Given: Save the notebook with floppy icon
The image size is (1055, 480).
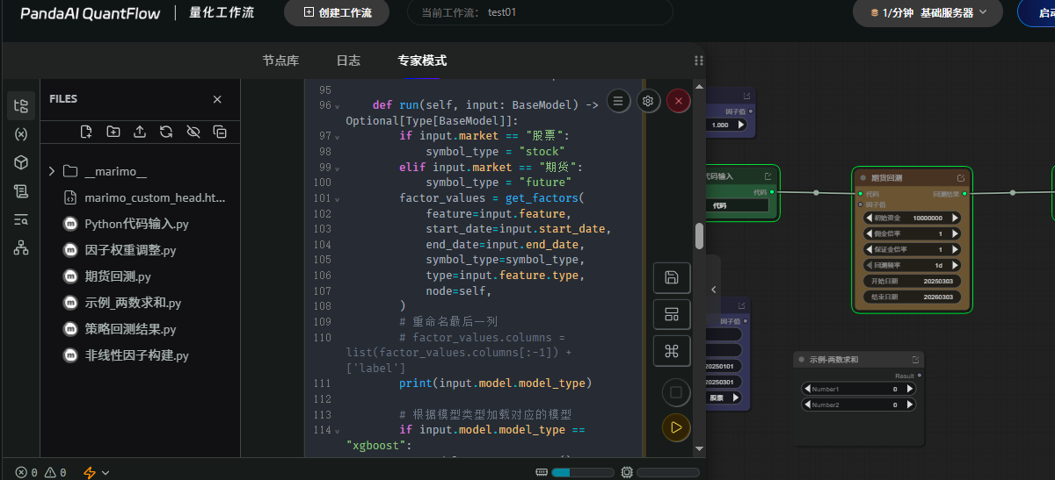Looking at the screenshot, I should [x=672, y=277].
